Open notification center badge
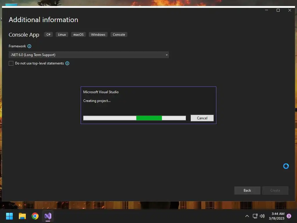The width and height of the screenshot is (297, 223). (x=289, y=216)
